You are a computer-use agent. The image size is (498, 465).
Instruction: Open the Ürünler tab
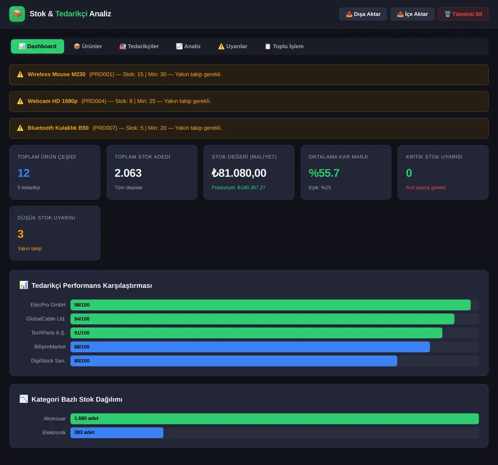coord(88,46)
